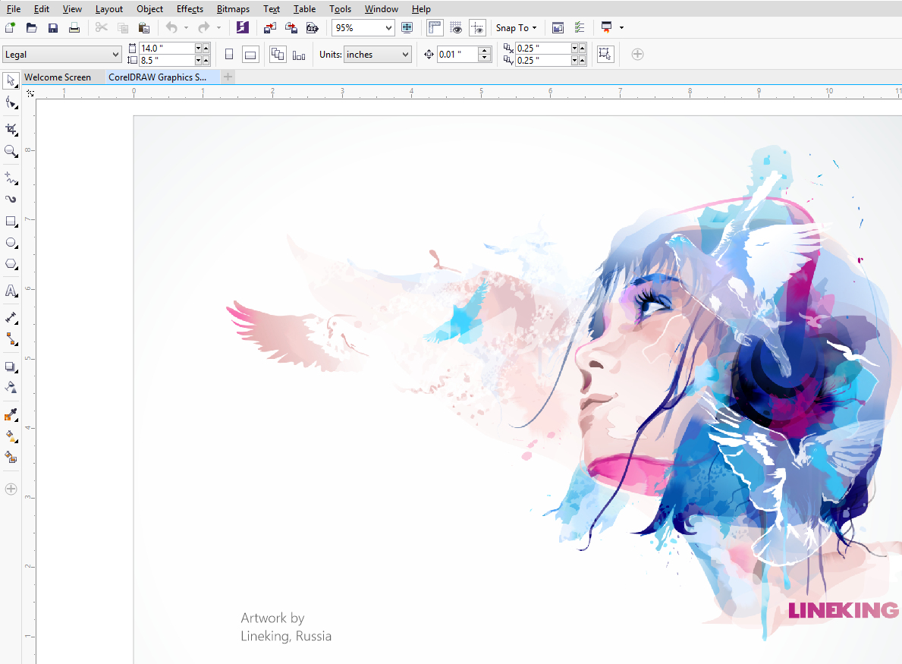Open the Bitmaps menu
This screenshot has width=902, height=664.
[233, 8]
